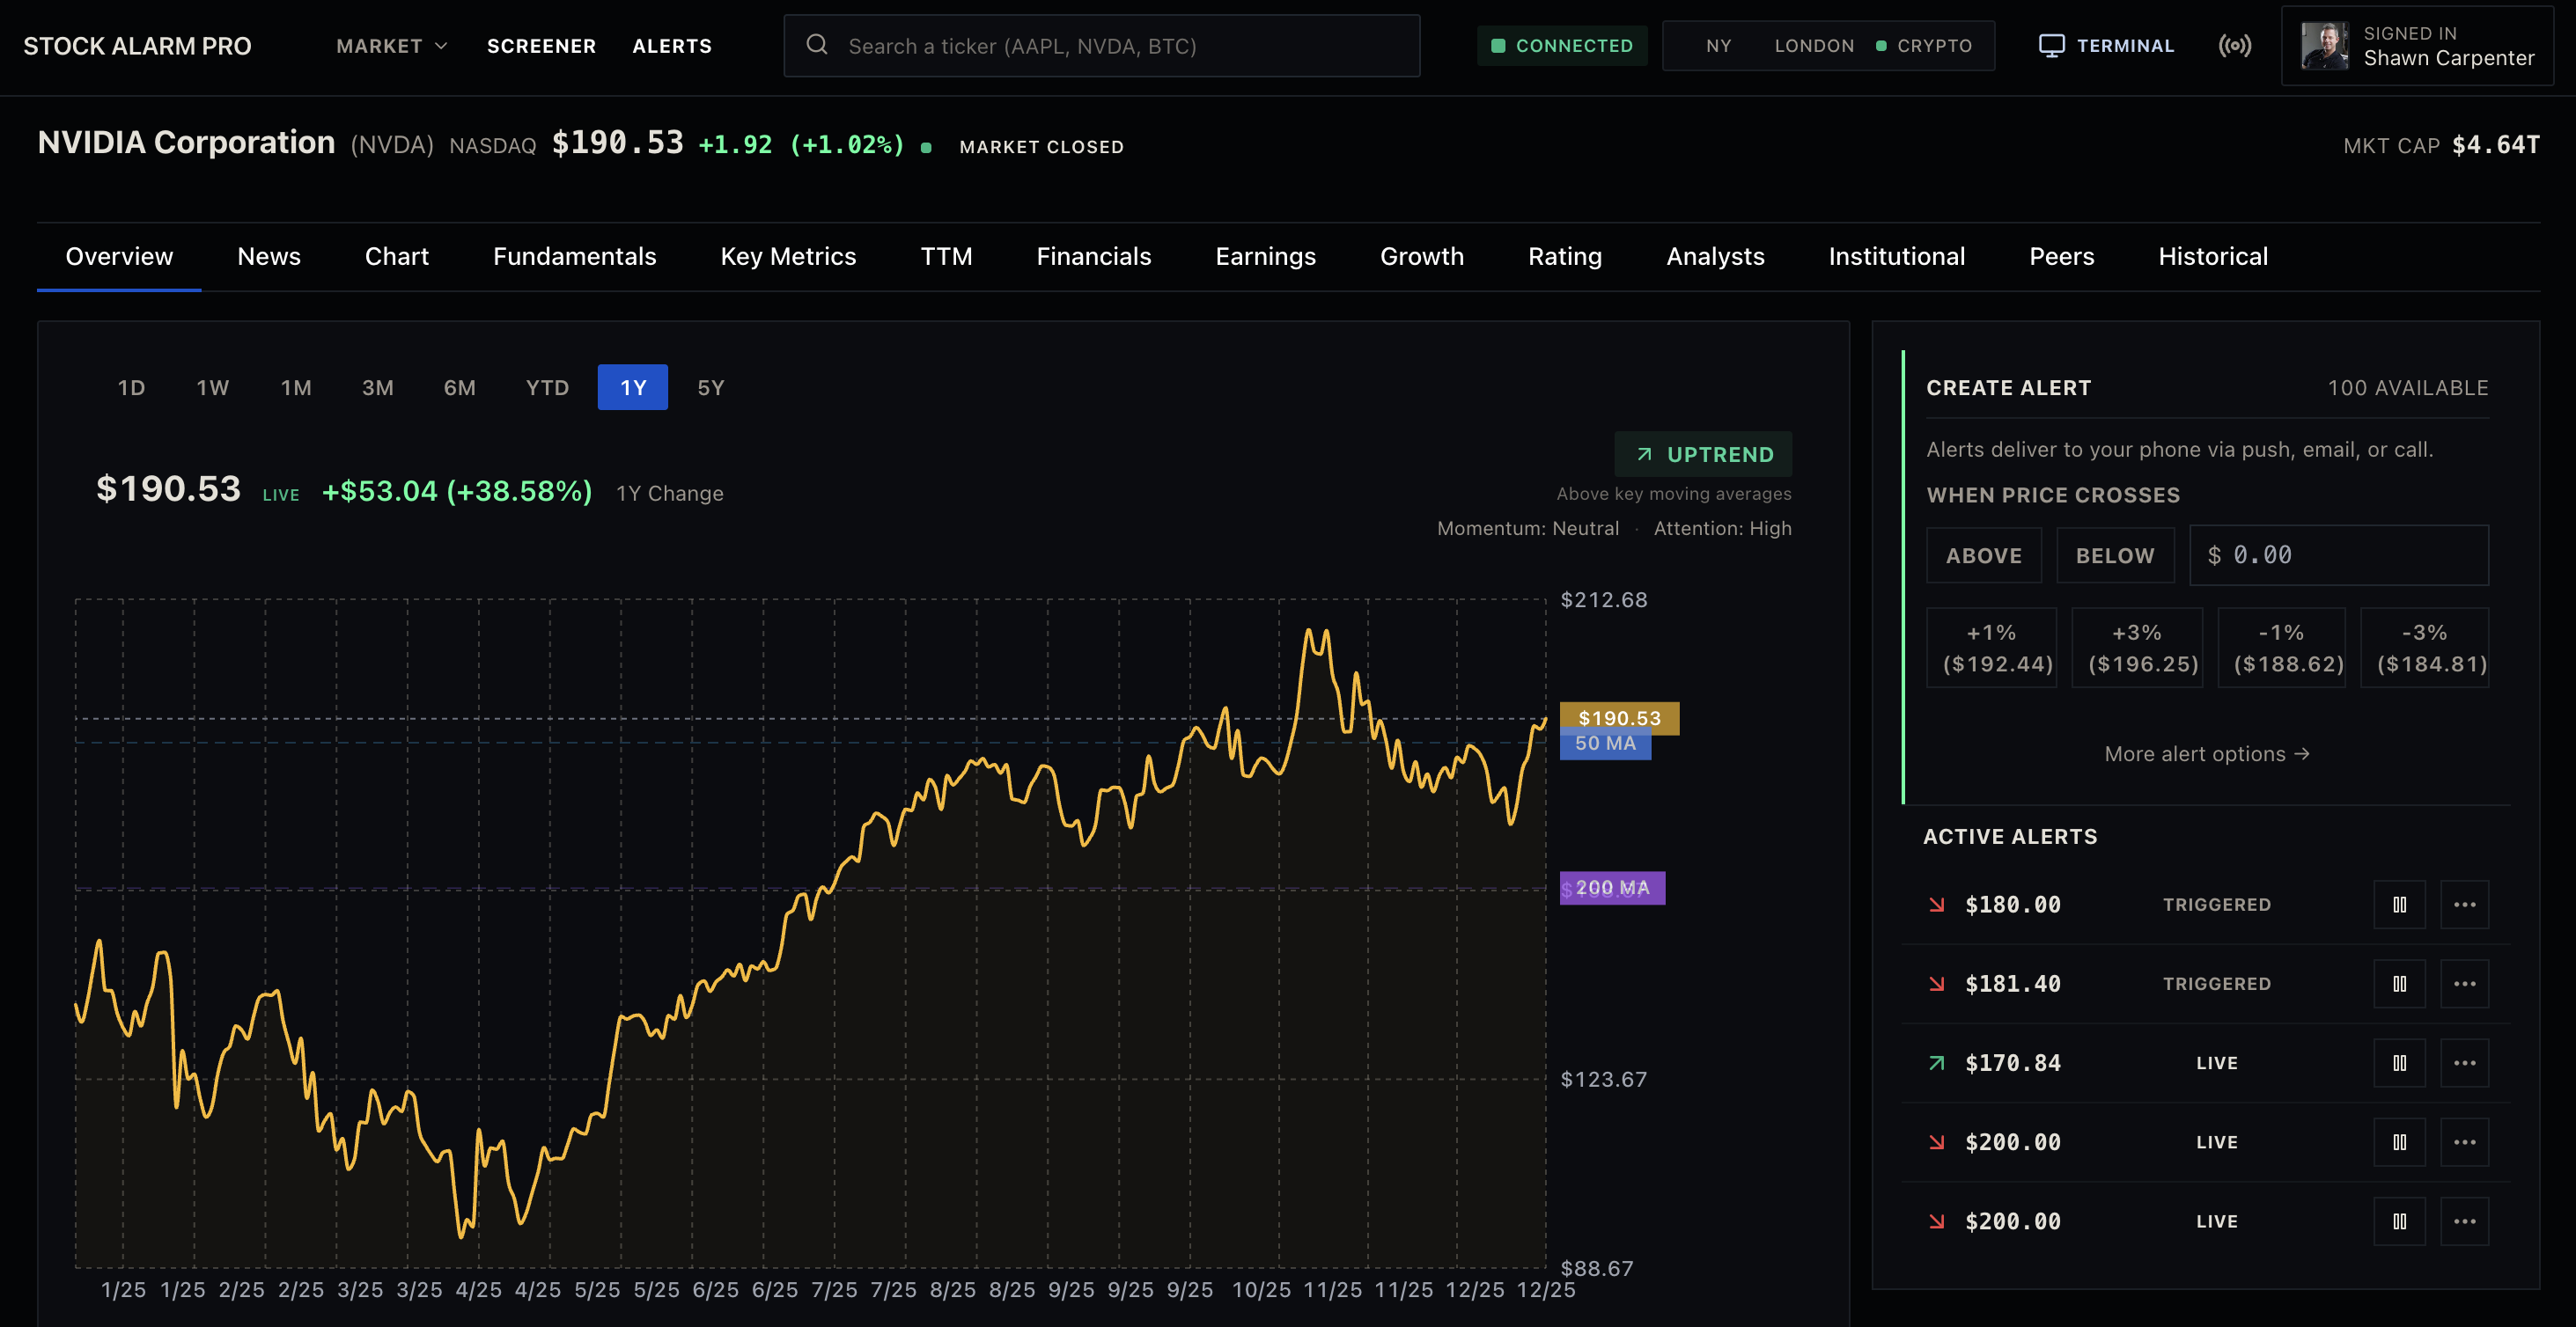Focus the alert price input field
Screen dimensions: 2576x1327
(x=2339, y=555)
